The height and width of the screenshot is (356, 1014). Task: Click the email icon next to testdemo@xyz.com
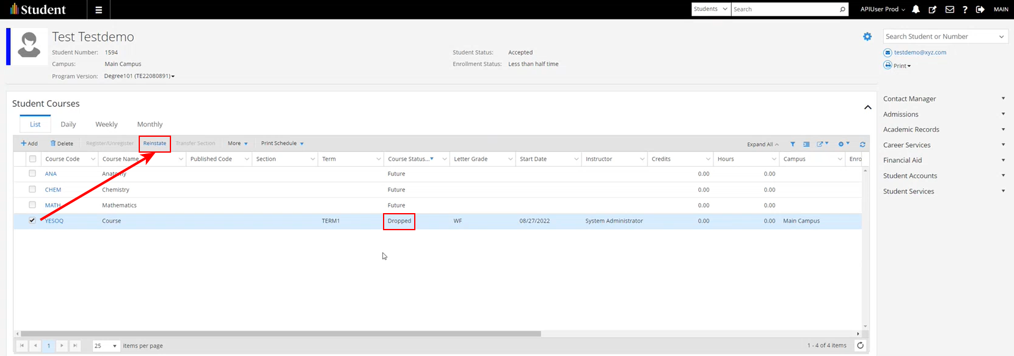(888, 53)
